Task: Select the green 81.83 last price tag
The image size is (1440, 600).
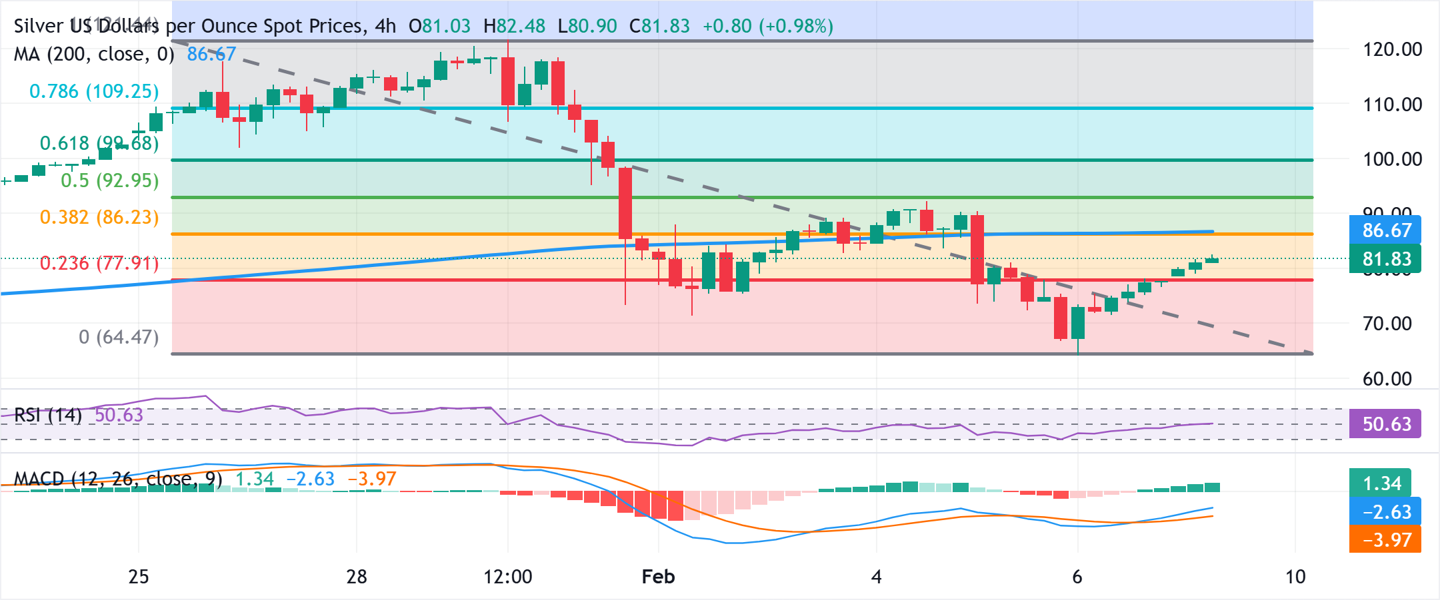Action: tap(1389, 258)
